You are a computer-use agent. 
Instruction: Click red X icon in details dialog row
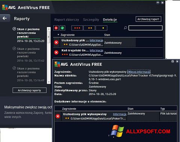point(58,116)
